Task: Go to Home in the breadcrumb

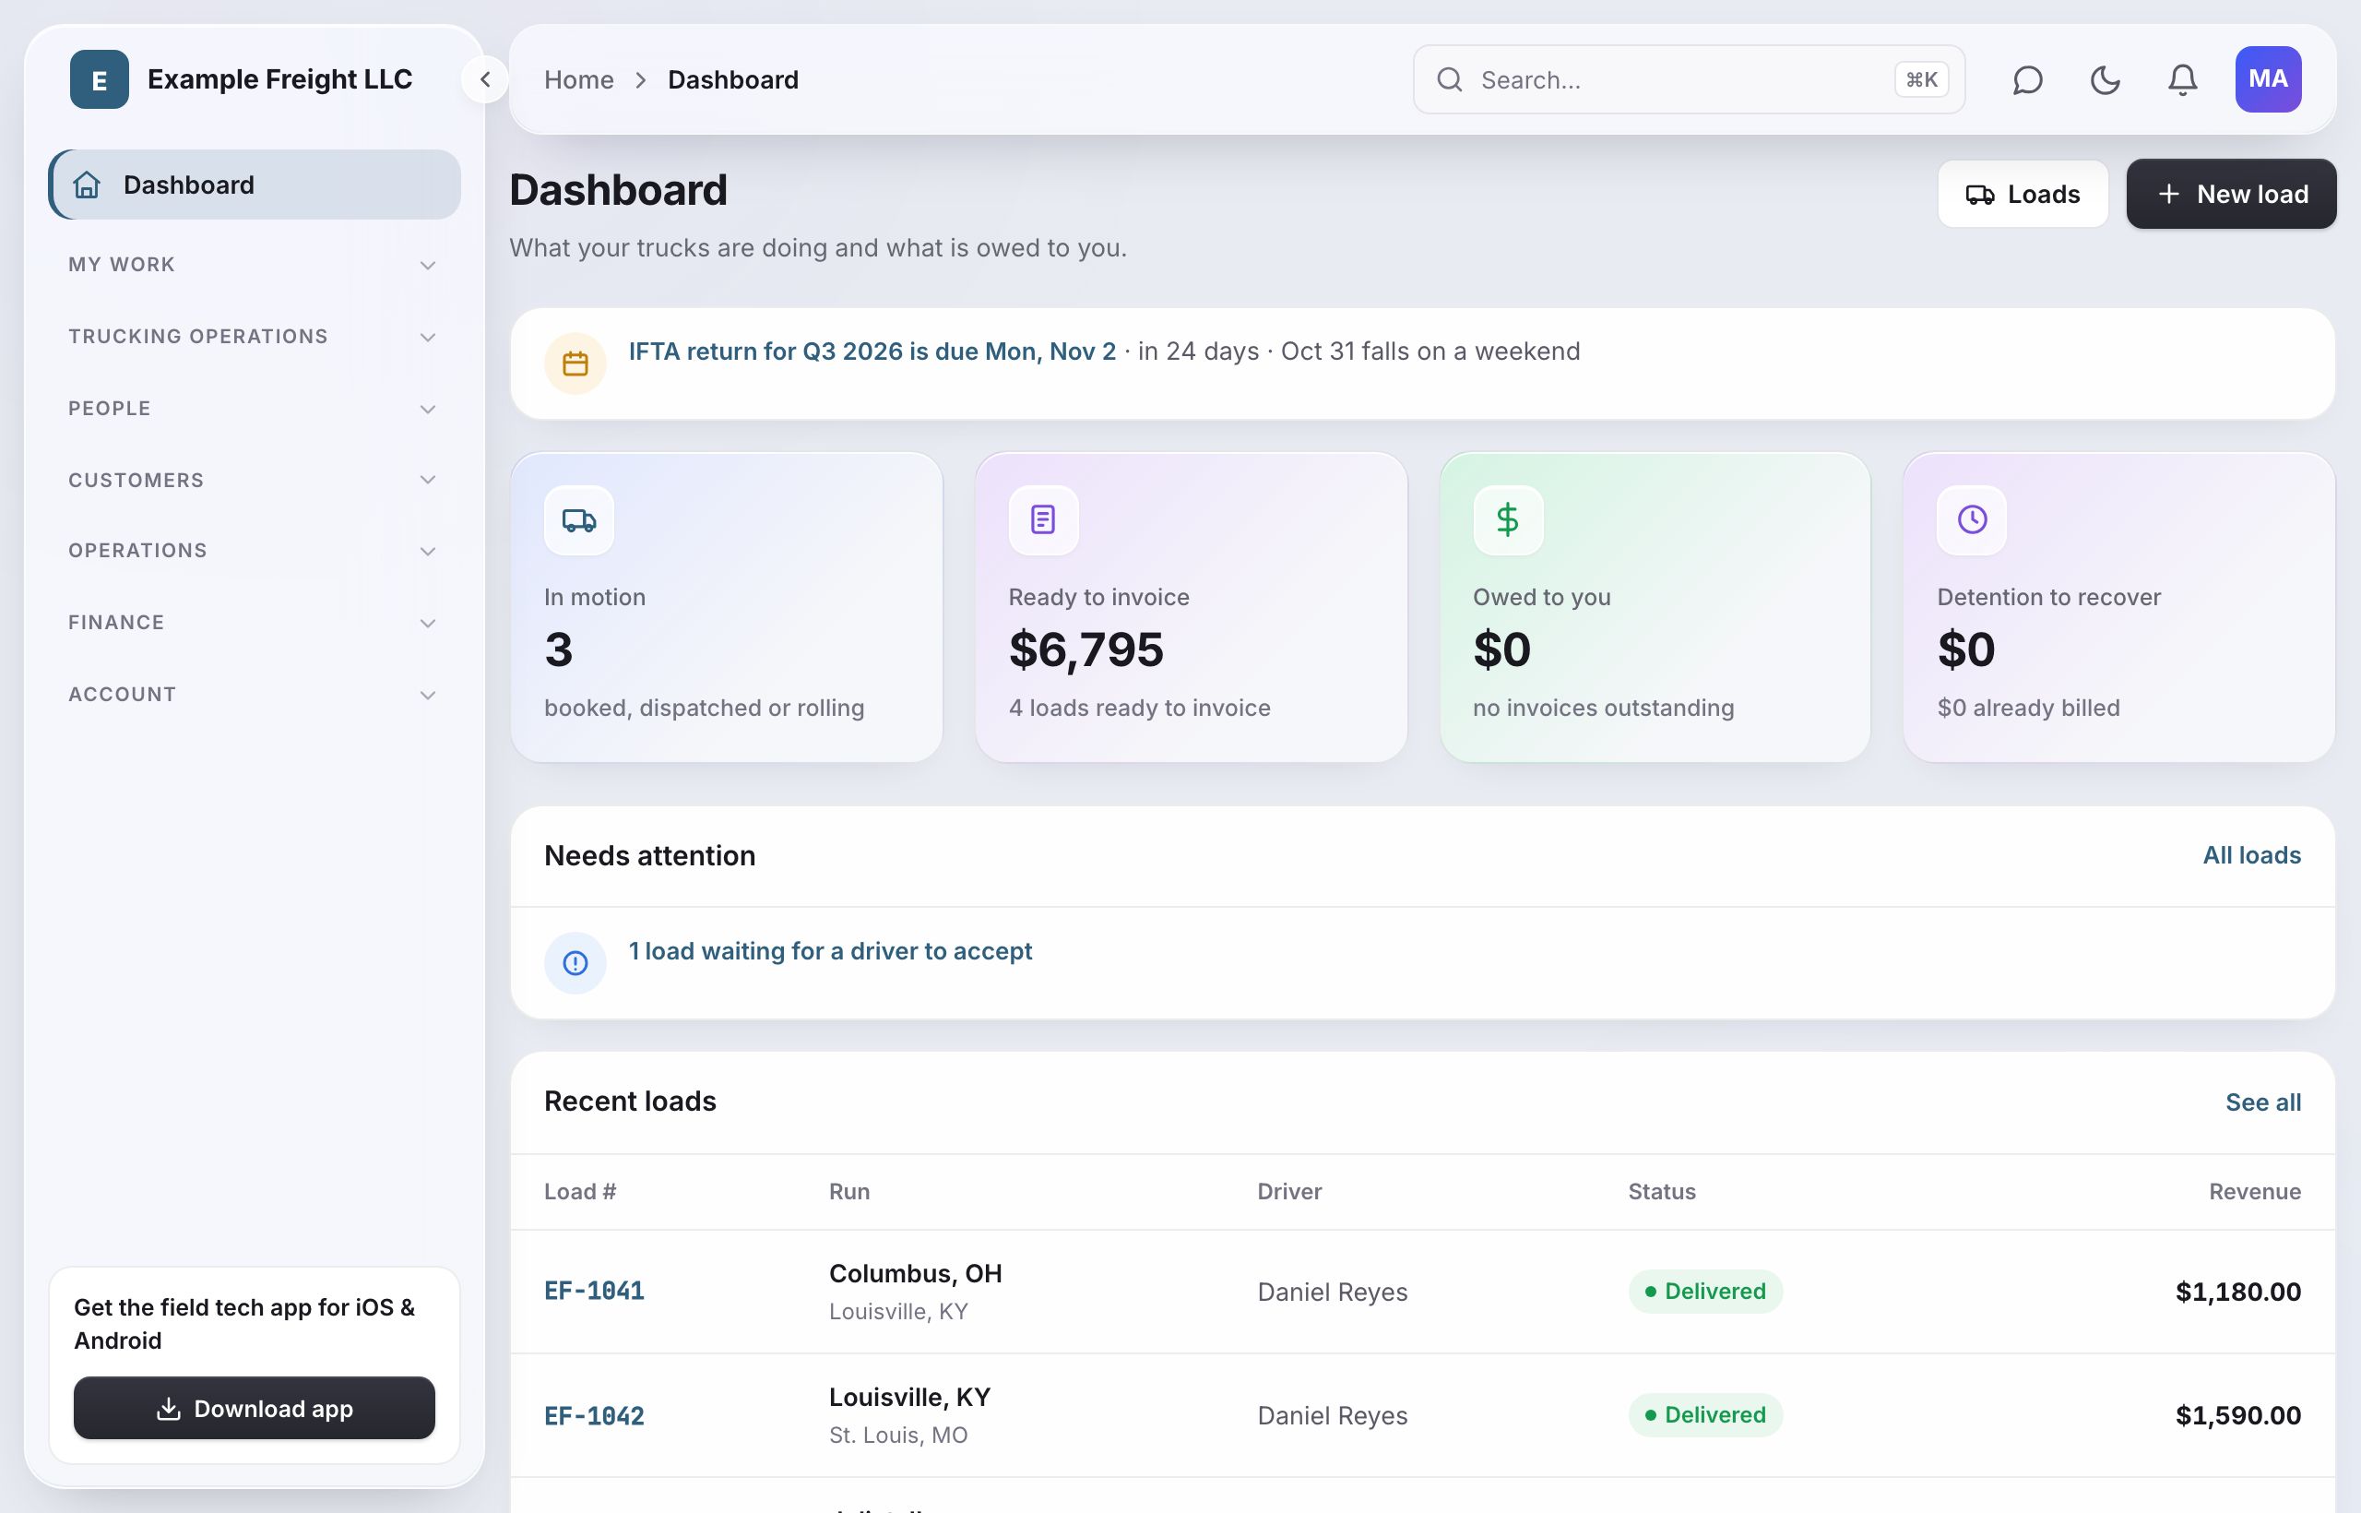Action: click(x=578, y=79)
